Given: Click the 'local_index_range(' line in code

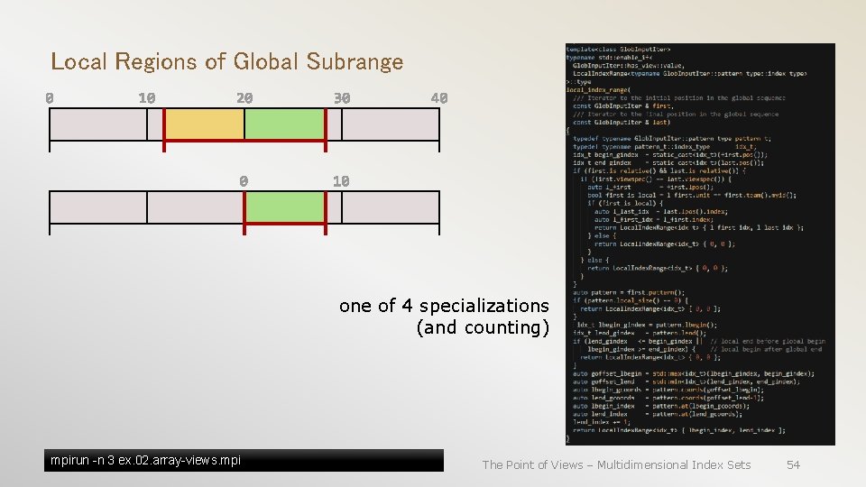Looking at the screenshot, I should [598, 89].
